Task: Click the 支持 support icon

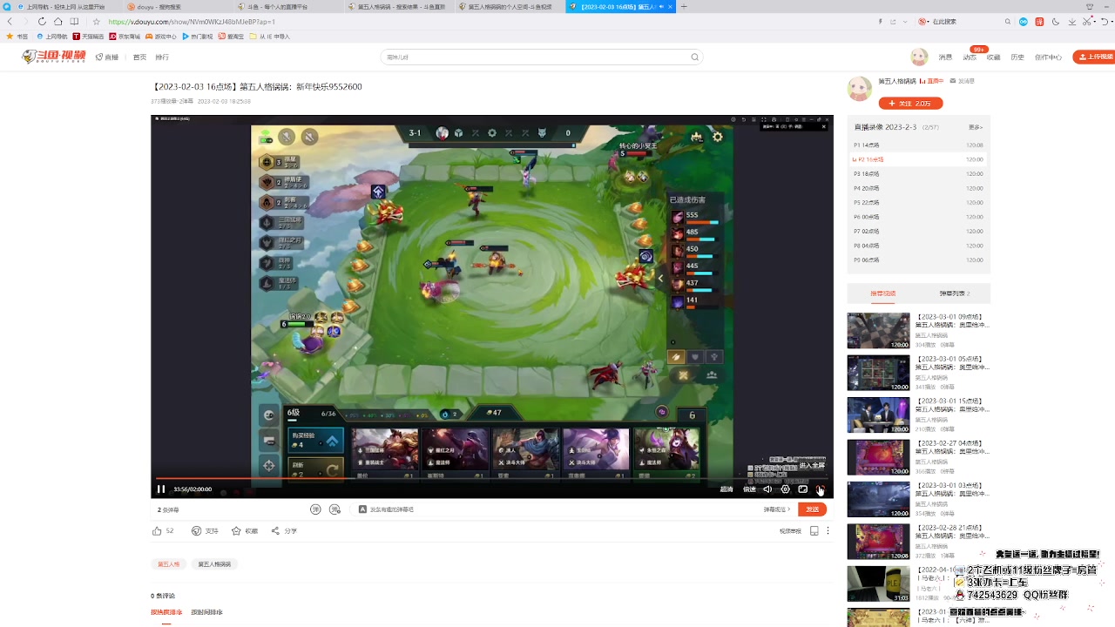Action: pos(196,530)
